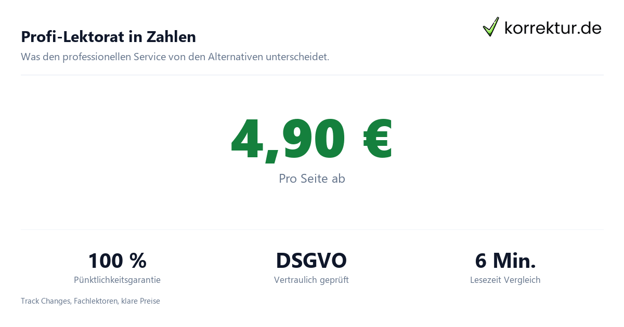Click the word Alternativen in the subtitle
The width and height of the screenshot is (624, 327).
pyautogui.click(x=236, y=57)
